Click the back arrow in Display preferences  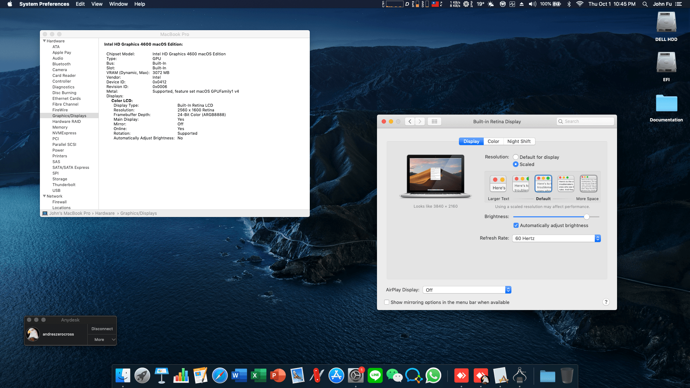tap(409, 121)
